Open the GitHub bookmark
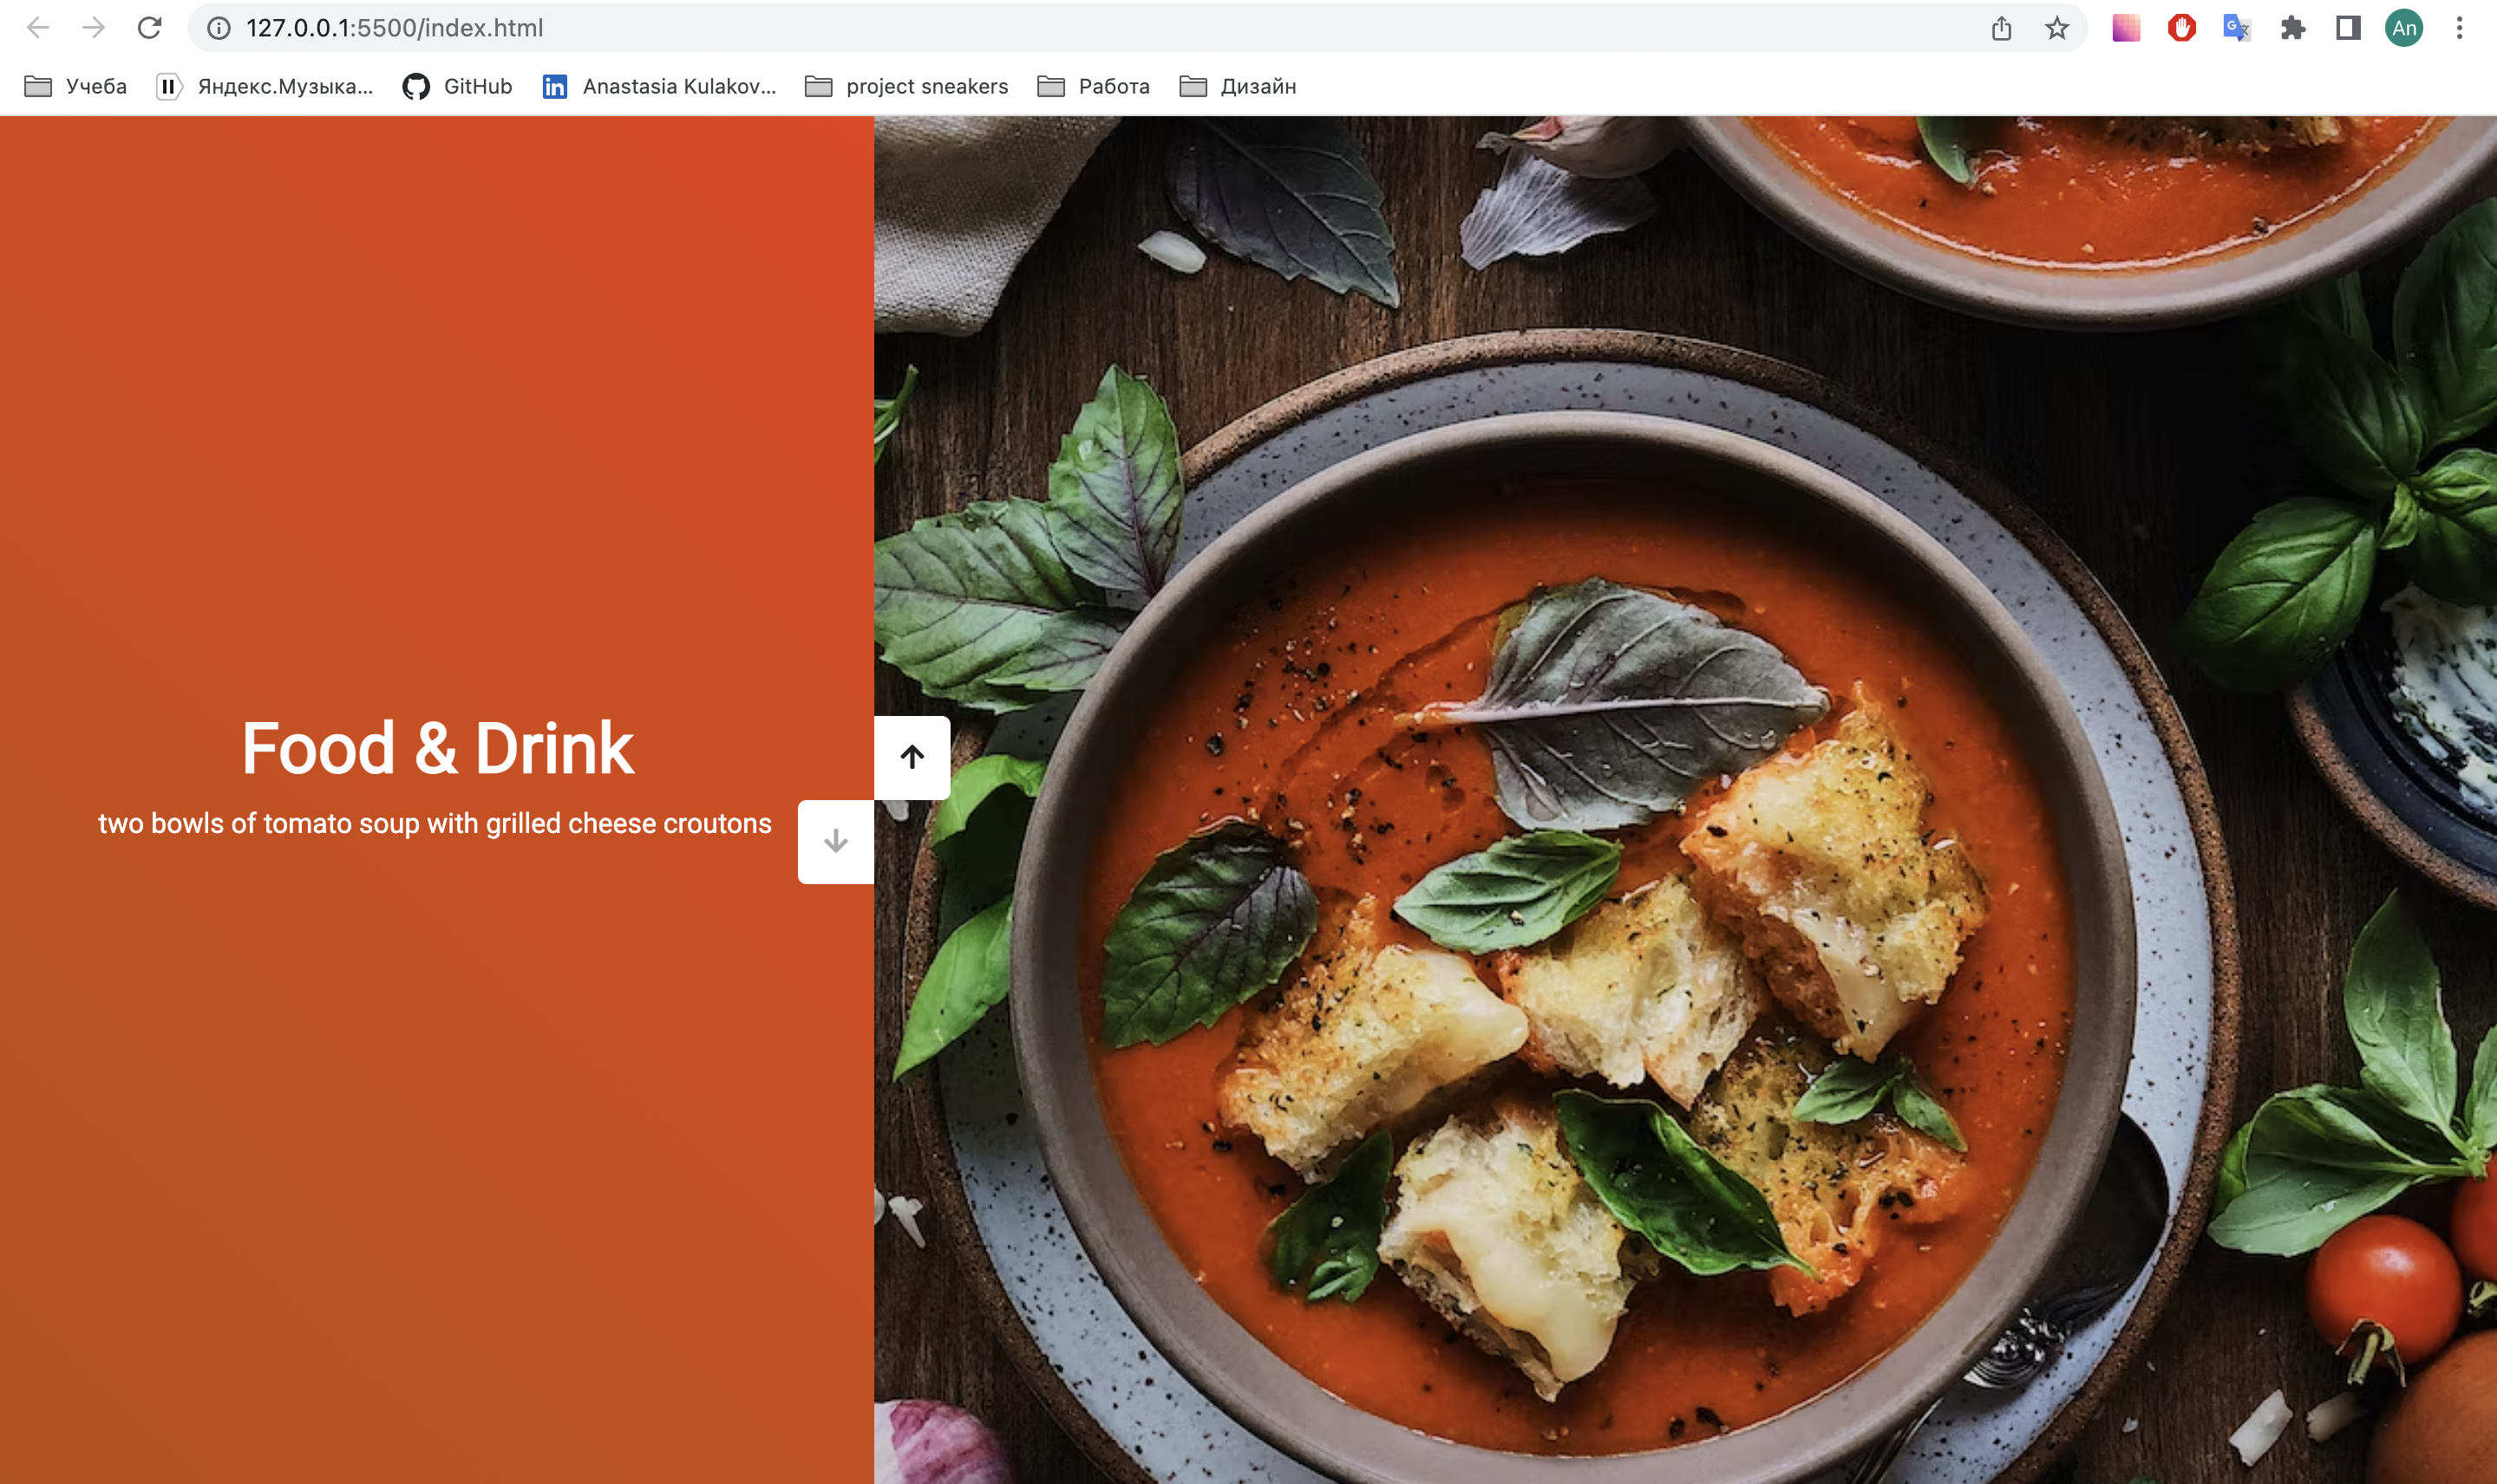Screen dimensions: 2497x1484 click(457, 86)
